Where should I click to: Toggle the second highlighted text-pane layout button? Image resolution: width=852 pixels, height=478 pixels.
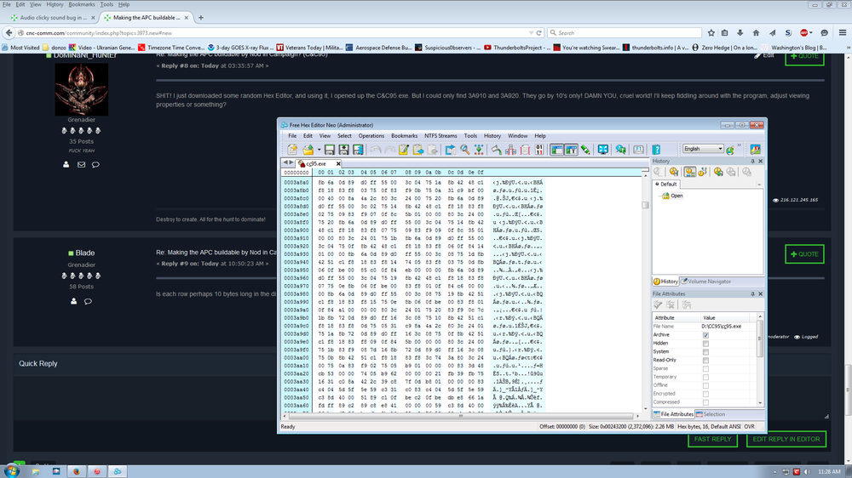pos(571,150)
